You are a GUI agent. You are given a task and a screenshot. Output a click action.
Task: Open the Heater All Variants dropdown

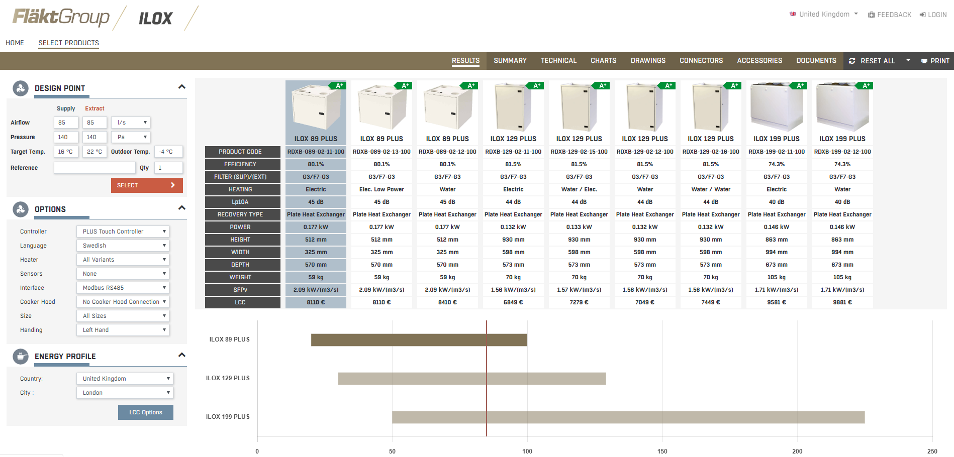click(123, 260)
